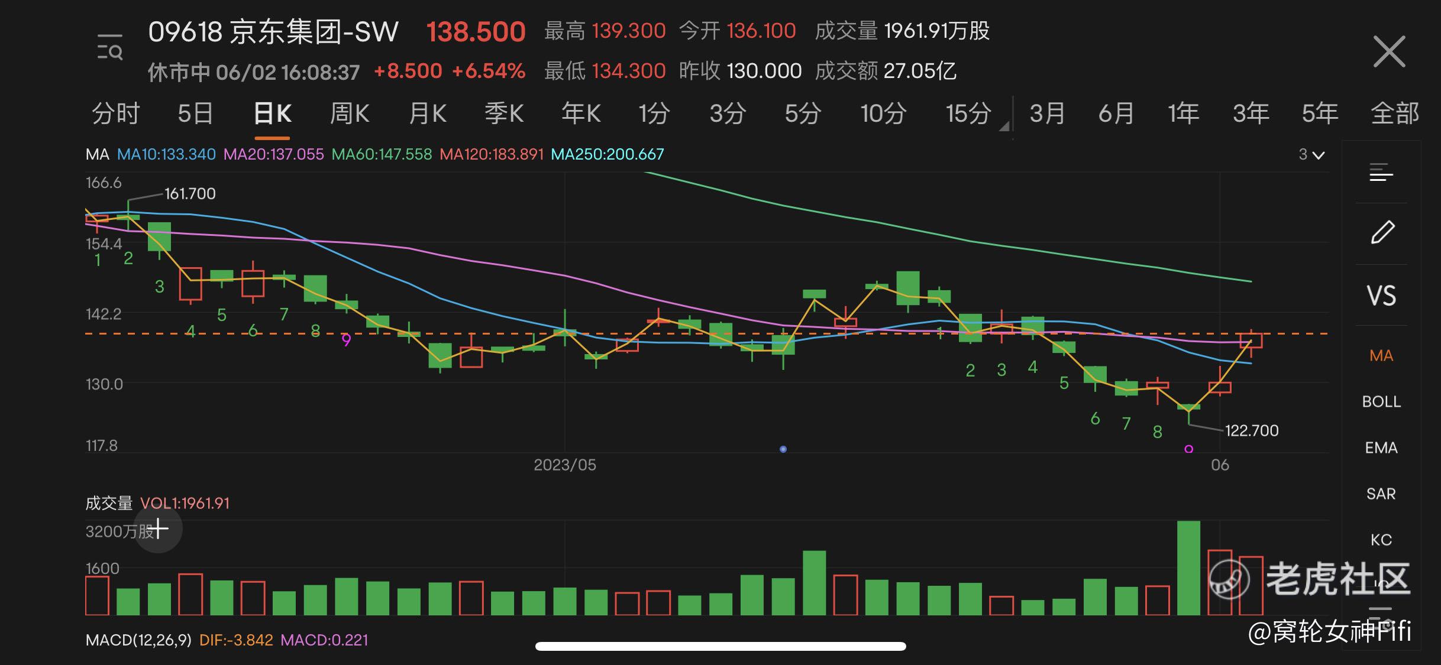Image resolution: width=1441 pixels, height=665 pixels.
Task: Open the stock search list icon
Action: coord(110,48)
